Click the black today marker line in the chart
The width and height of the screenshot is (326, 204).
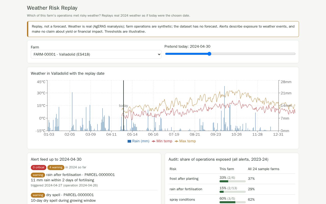tap(124, 106)
